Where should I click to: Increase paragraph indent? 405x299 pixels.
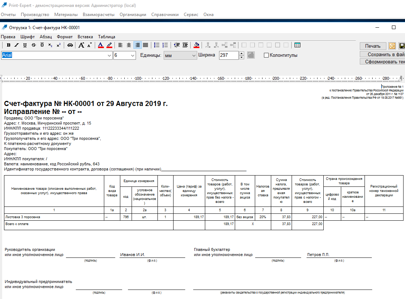(185, 45)
